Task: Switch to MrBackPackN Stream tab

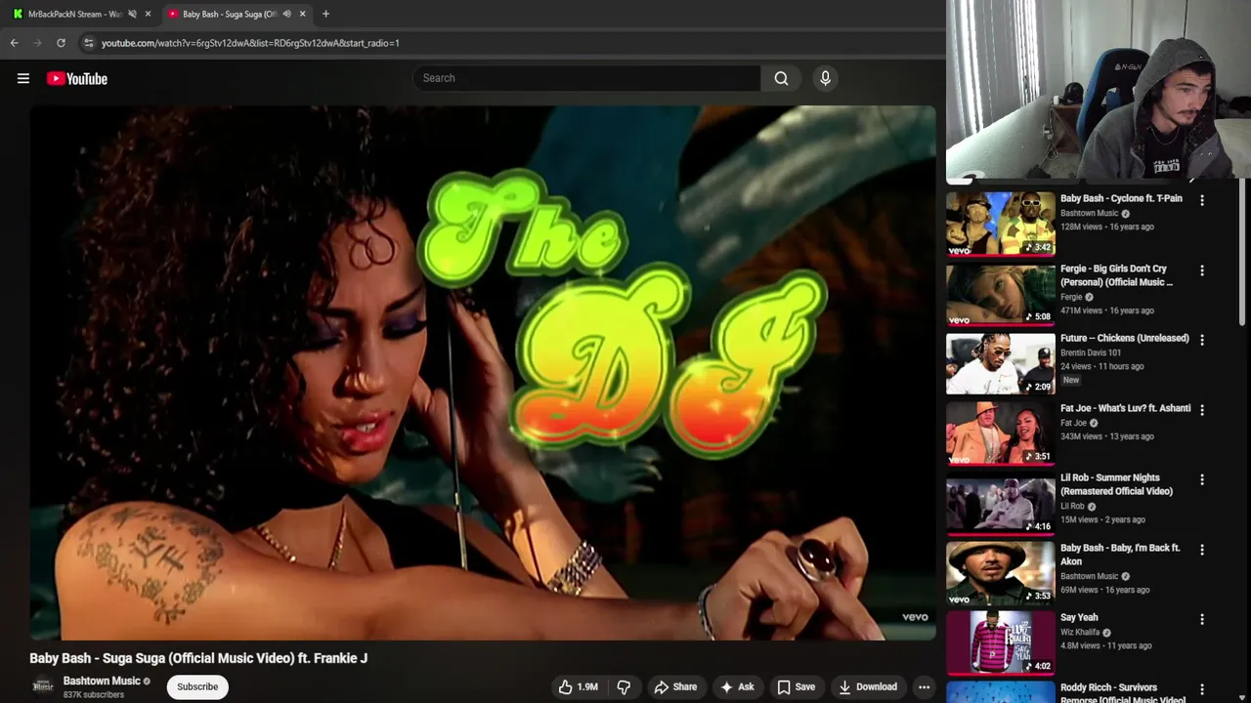Action: (x=73, y=14)
